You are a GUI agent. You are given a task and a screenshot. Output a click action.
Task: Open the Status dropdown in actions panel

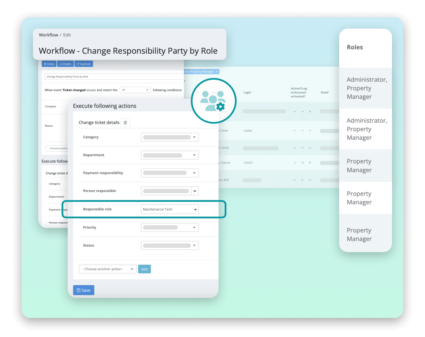pos(170,245)
